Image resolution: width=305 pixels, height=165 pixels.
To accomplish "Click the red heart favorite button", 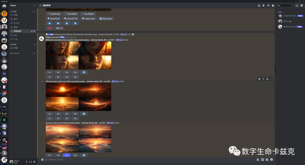I will coord(49,28).
